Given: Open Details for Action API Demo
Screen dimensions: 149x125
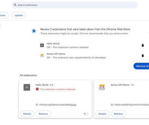Looking at the screenshot, I should [x=102, y=114].
